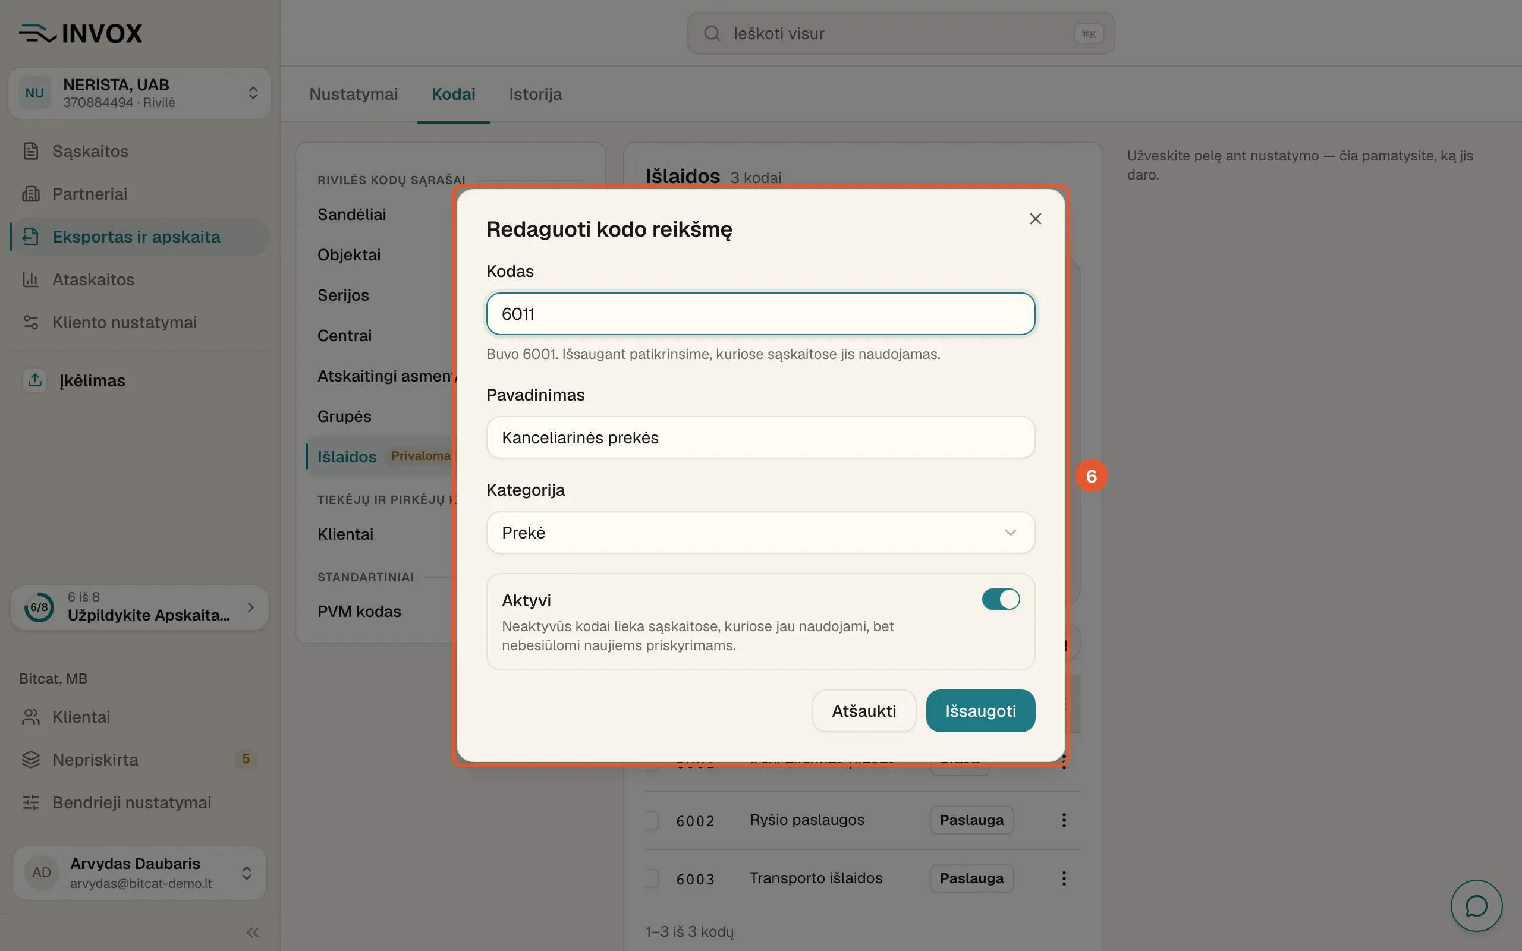1522x951 pixels.
Task: Expand the NERISTA, UAB company switcher
Action: coord(140,93)
